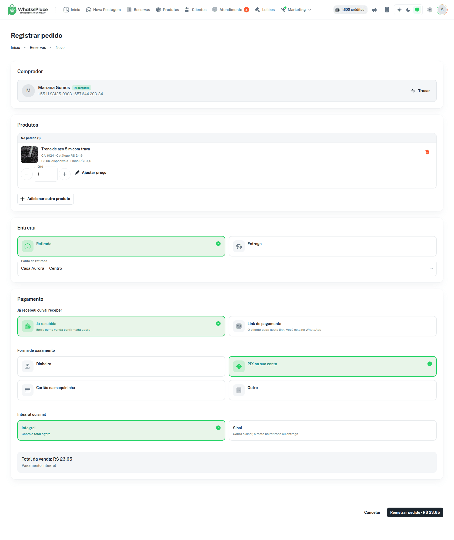This screenshot has width=454, height=540.
Task: Select Entrega delivery option
Action: coord(333,246)
